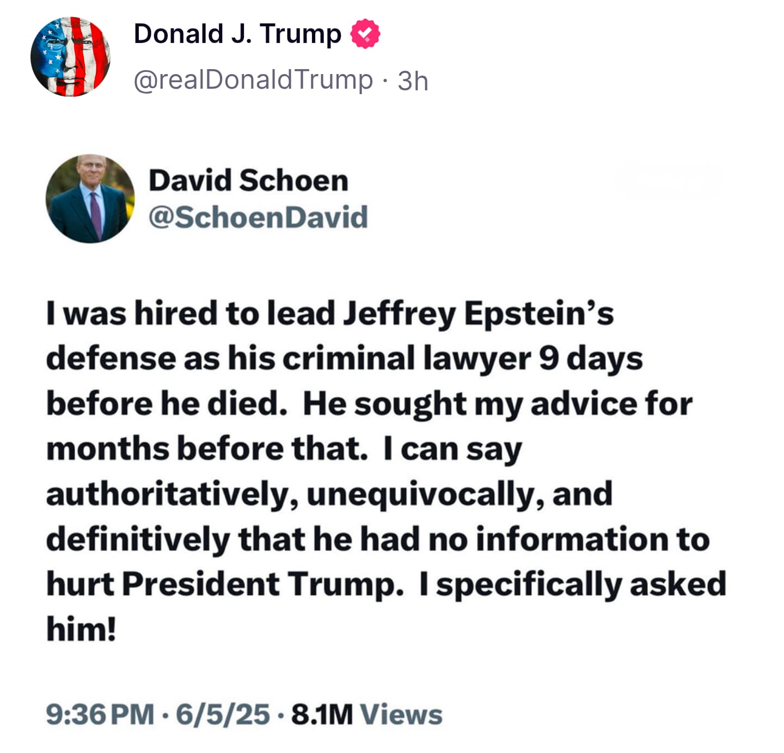Click President Trump in the post text

(x=262, y=584)
